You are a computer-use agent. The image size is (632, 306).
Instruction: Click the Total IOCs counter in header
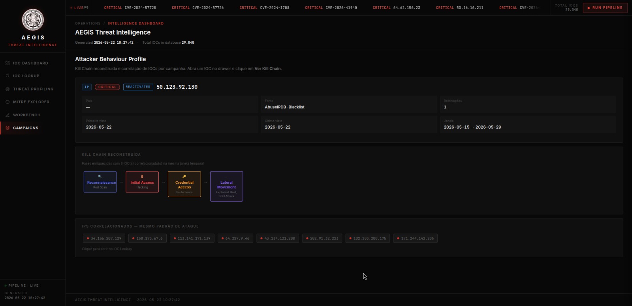click(x=566, y=7)
